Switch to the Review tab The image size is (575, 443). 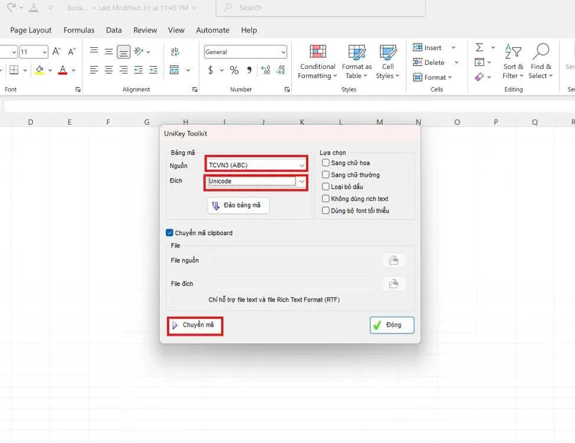click(145, 30)
